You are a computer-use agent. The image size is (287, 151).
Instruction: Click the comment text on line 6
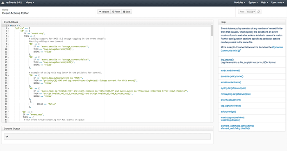coord(67,39)
